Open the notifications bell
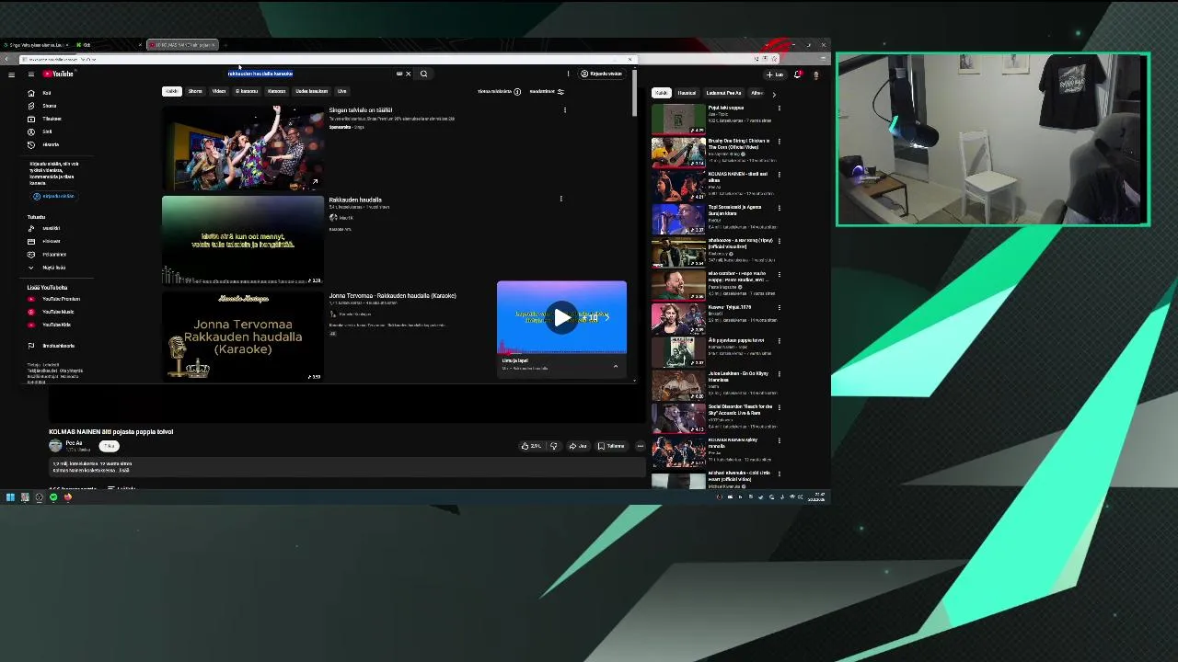Viewport: 1178px width, 662px height. coord(797,74)
